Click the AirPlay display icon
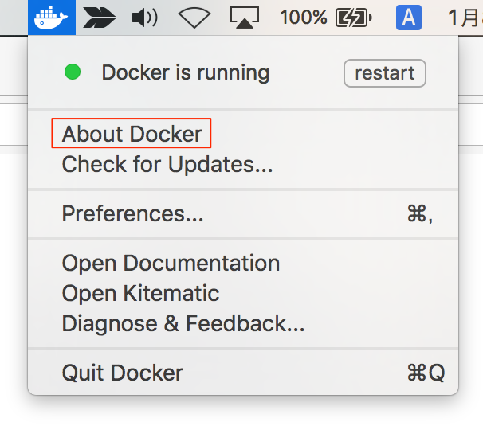 (245, 17)
